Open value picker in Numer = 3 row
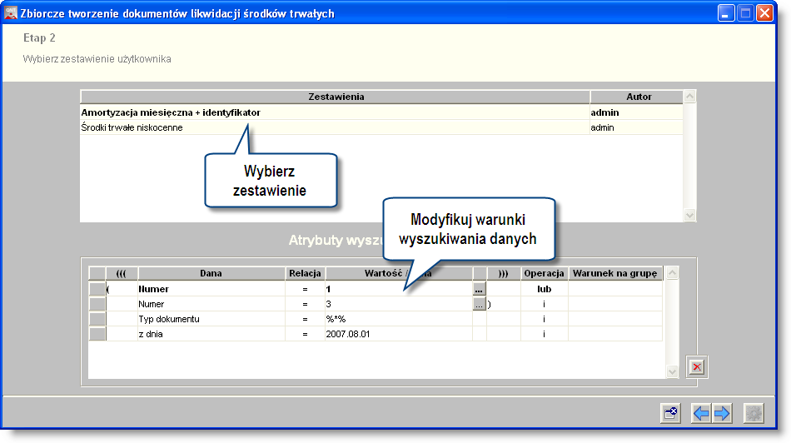The height and width of the screenshot is (443, 791). pyautogui.click(x=479, y=304)
